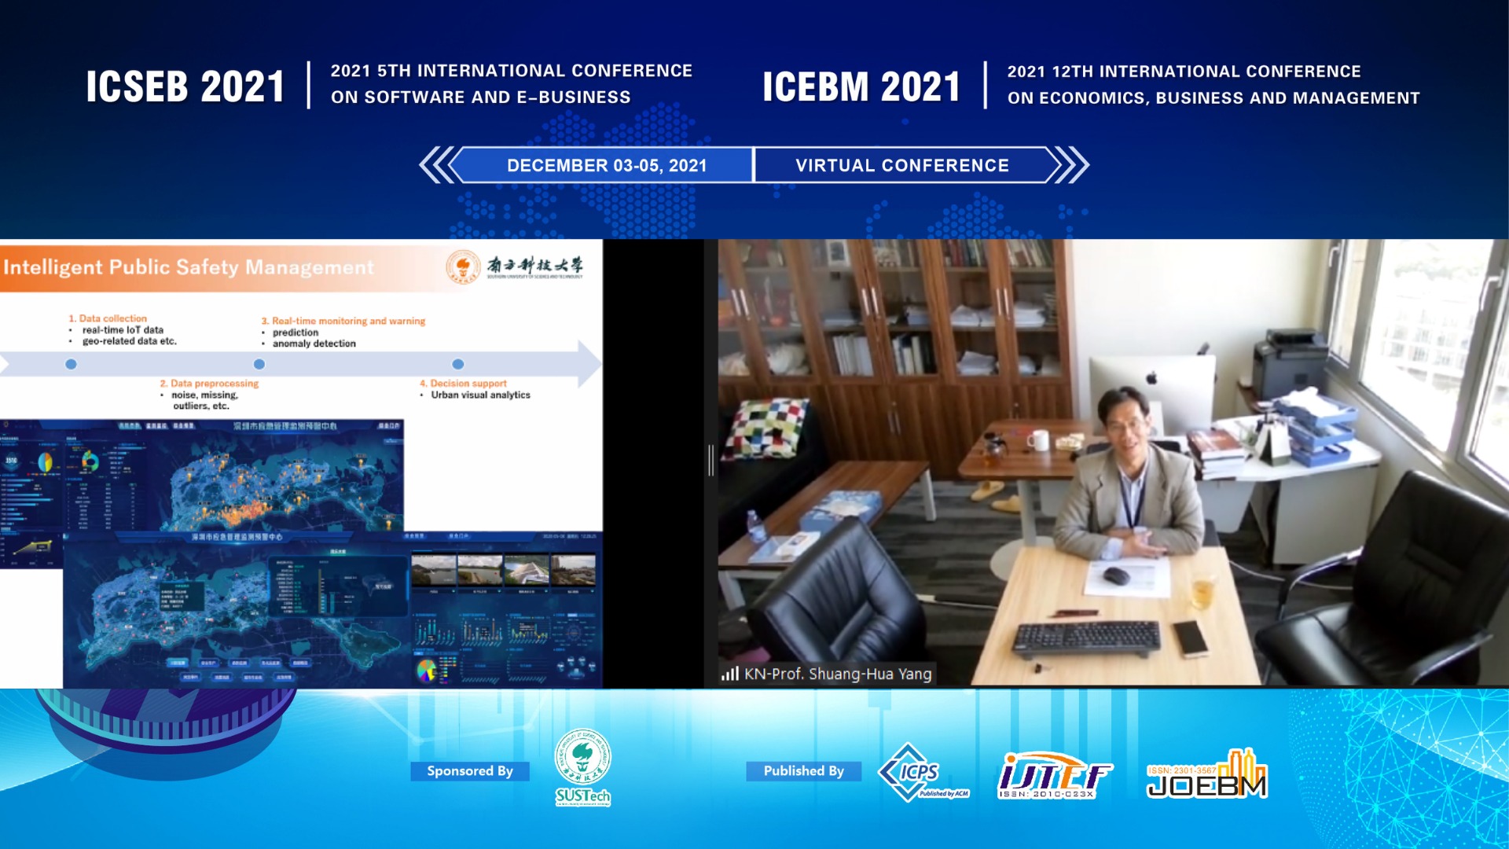Click the Intelligent Public Safety Management heading
The width and height of the screenshot is (1509, 849).
click(189, 267)
